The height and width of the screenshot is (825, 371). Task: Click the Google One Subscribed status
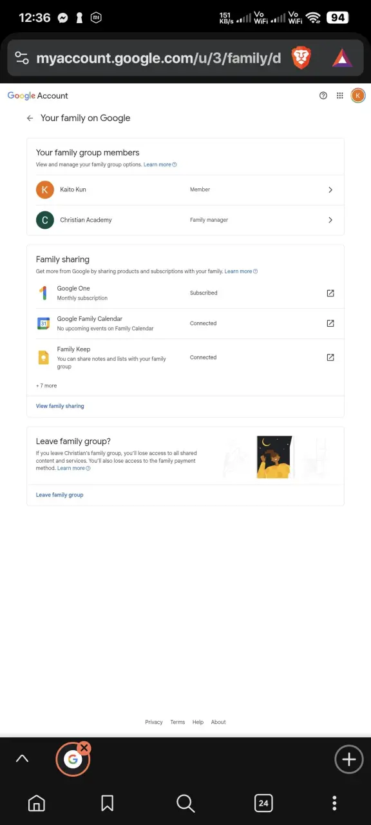point(204,293)
